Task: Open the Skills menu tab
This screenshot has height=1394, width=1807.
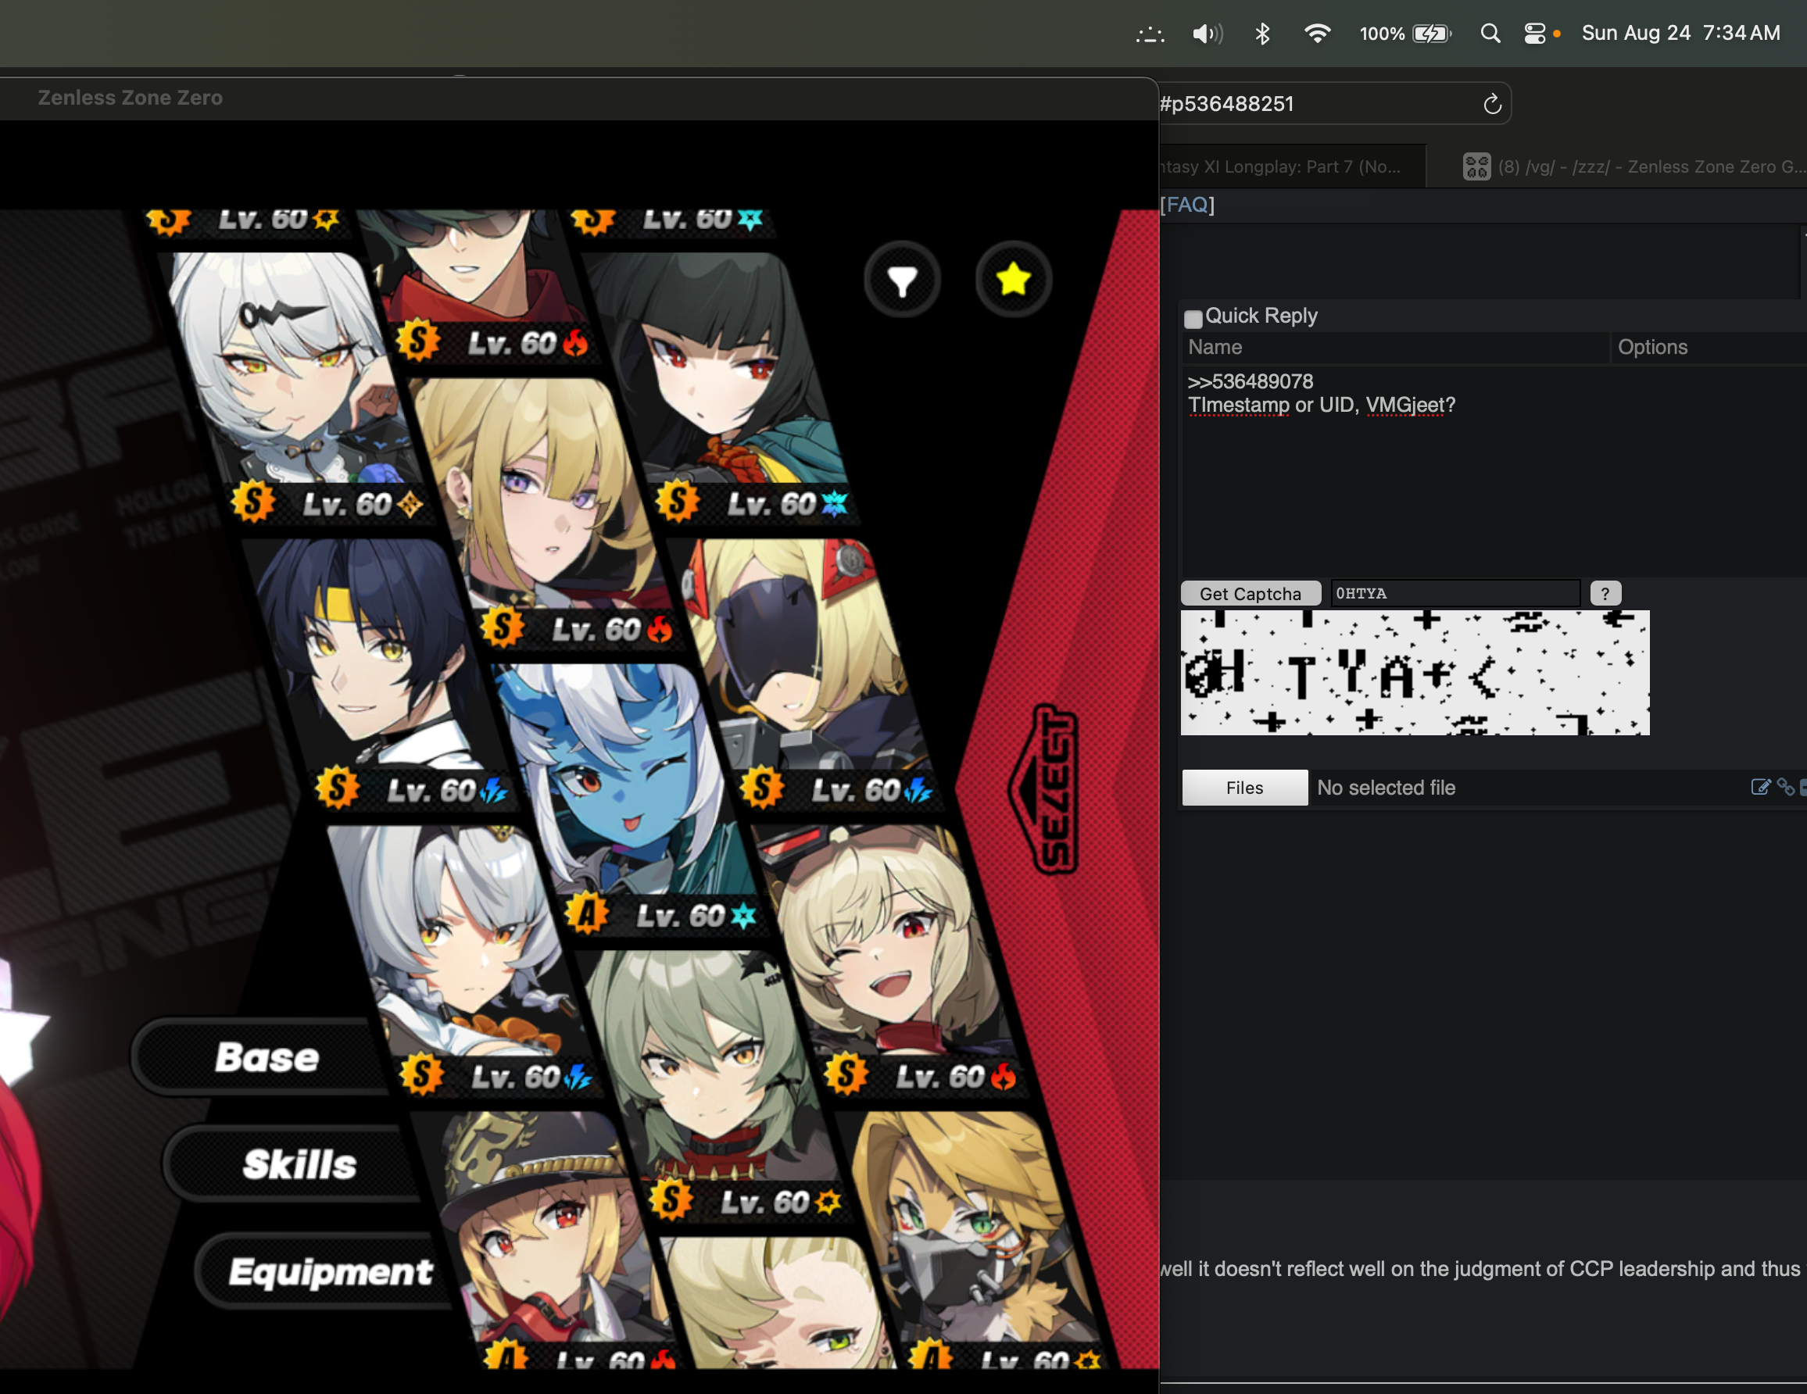Action: (x=299, y=1164)
